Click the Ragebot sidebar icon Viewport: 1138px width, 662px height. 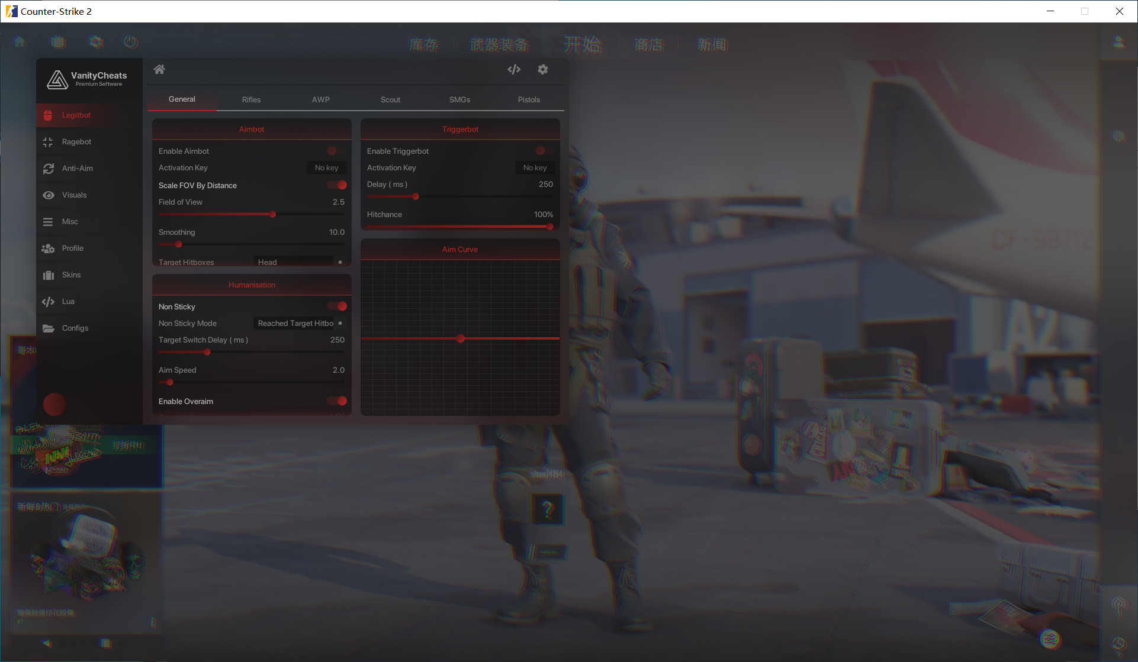pyautogui.click(x=48, y=141)
